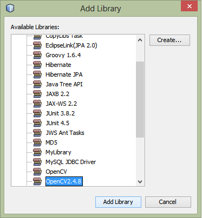The width and height of the screenshot is (202, 218).
Task: Click Create... to make new library
Action: 170,40
